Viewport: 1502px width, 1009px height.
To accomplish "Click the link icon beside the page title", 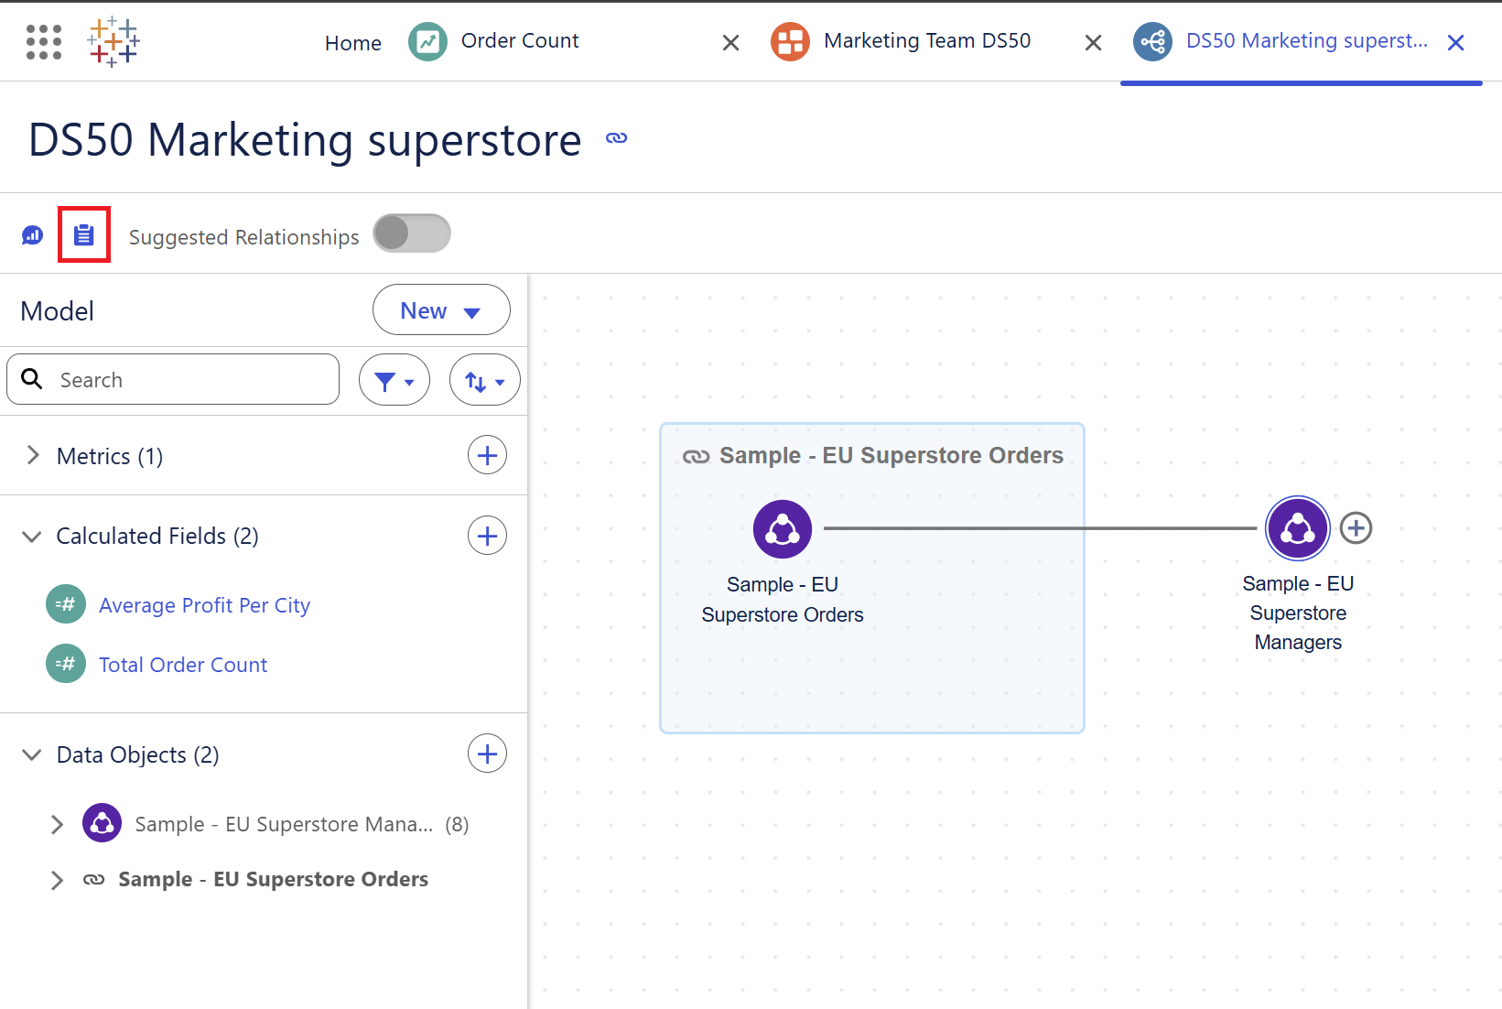I will pyautogui.click(x=617, y=138).
